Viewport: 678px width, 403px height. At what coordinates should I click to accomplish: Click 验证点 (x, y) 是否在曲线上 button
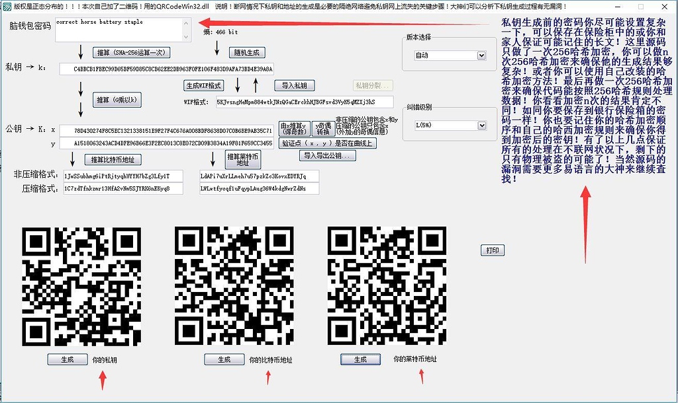[327, 143]
